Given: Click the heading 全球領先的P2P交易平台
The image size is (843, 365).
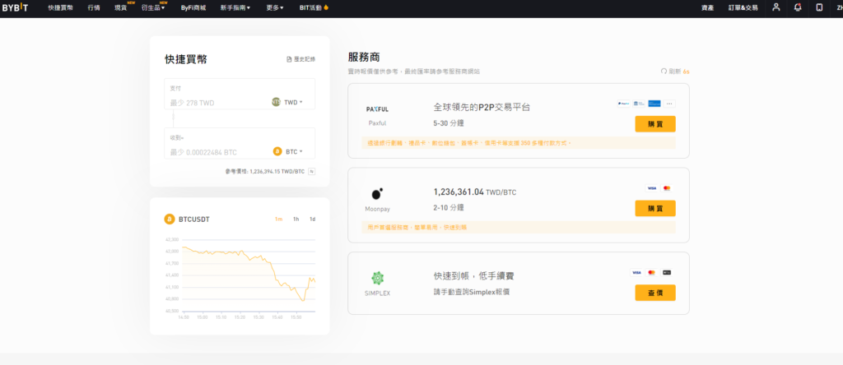Looking at the screenshot, I should (482, 107).
